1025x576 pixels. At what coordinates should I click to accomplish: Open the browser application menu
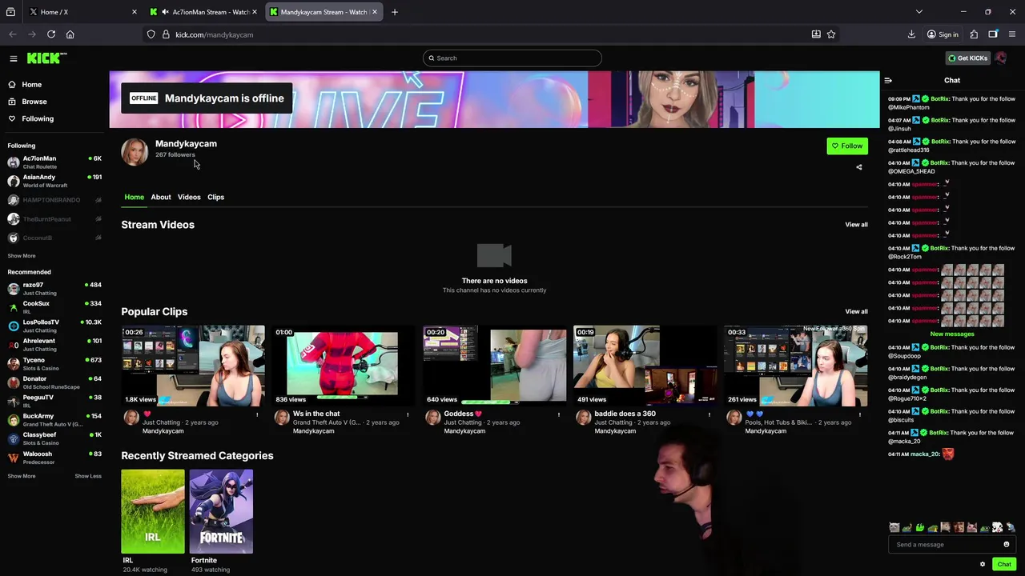tap(1012, 34)
